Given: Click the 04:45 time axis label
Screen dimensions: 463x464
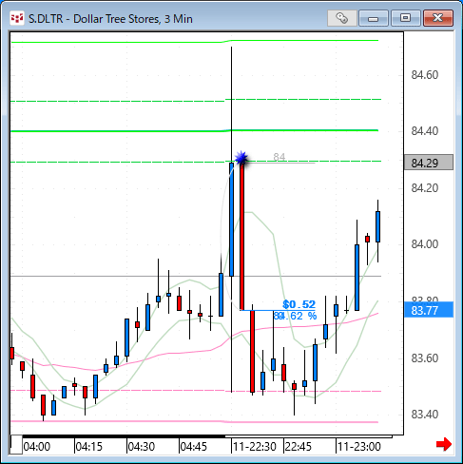Looking at the screenshot, I should tap(194, 447).
